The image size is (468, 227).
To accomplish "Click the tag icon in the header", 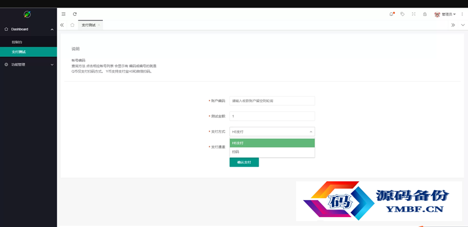I will (x=402, y=14).
